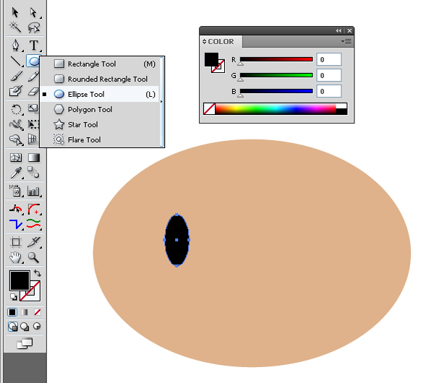The image size is (434, 383).
Task: Select the Symbol Sprayer tool
Action: pyautogui.click(x=16, y=191)
